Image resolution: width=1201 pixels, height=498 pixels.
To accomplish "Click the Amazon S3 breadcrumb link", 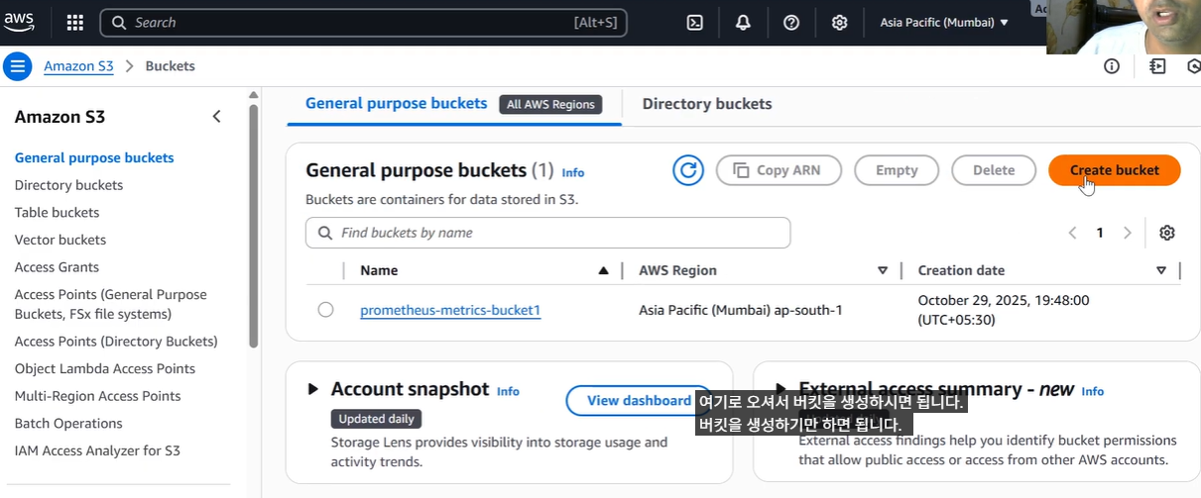I will tap(78, 66).
